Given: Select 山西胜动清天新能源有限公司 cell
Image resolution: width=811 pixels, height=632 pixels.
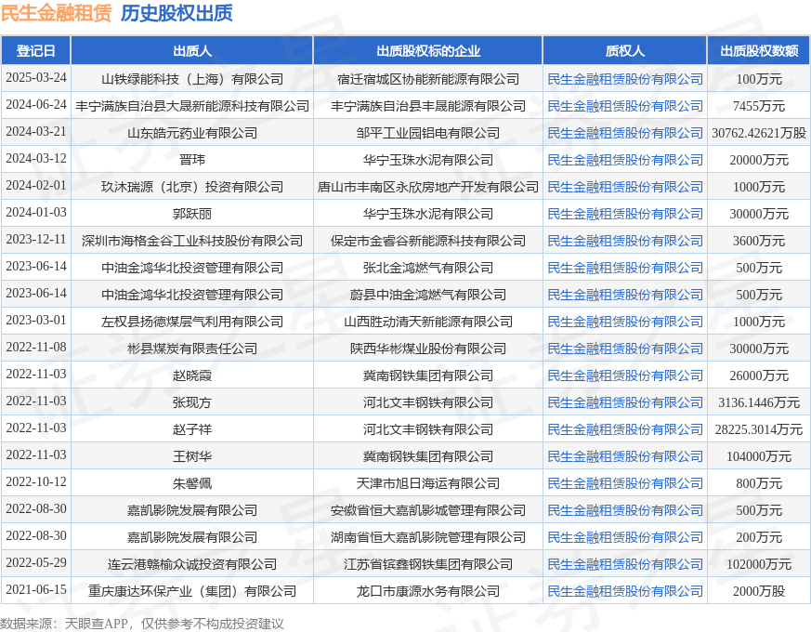Looking at the screenshot, I should [427, 322].
